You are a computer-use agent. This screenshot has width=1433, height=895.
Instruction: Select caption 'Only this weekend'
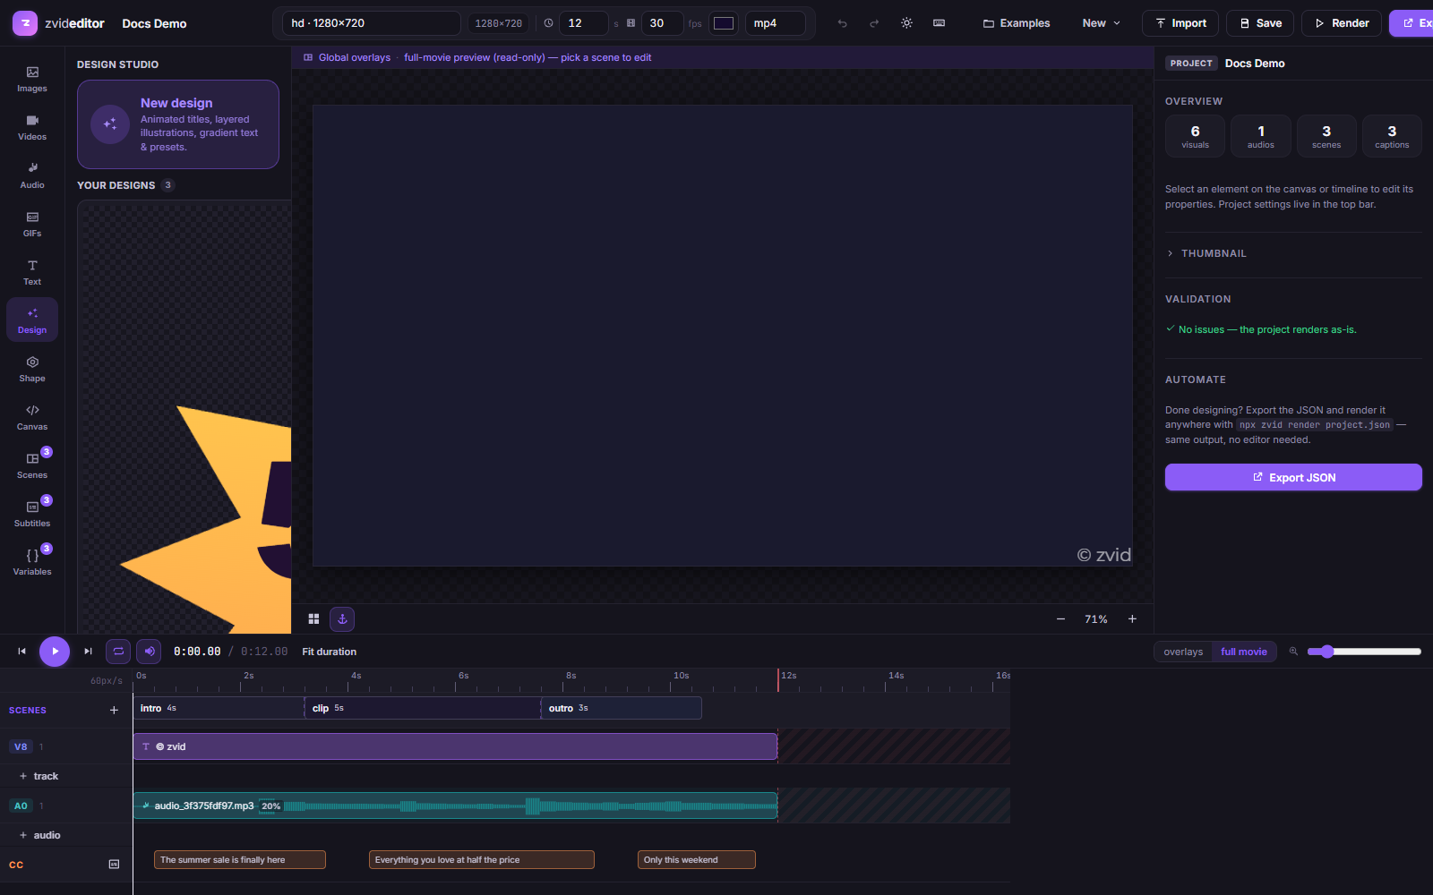[x=697, y=860]
